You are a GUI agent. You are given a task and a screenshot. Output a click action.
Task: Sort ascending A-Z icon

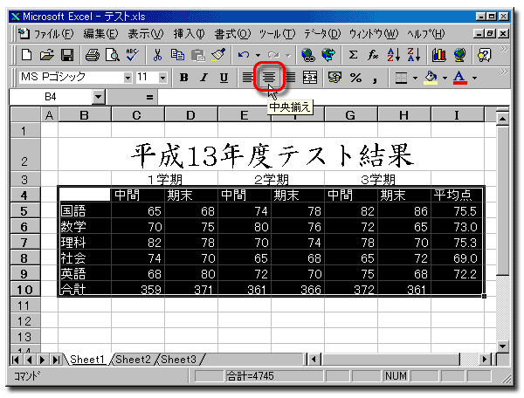[393, 55]
